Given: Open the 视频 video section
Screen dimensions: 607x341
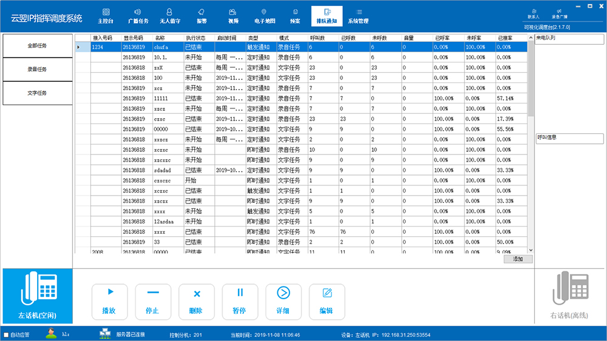Looking at the screenshot, I should tap(233, 16).
